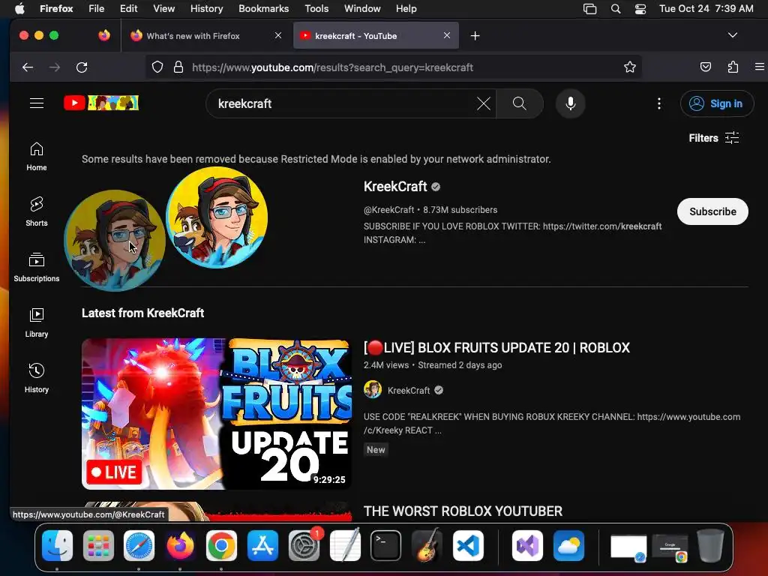Open KreekCraft channel name link
This screenshot has width=768, height=576.
[395, 187]
